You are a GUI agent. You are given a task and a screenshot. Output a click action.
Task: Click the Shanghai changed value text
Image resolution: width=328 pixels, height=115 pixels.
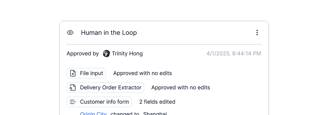pyautogui.click(x=155, y=113)
